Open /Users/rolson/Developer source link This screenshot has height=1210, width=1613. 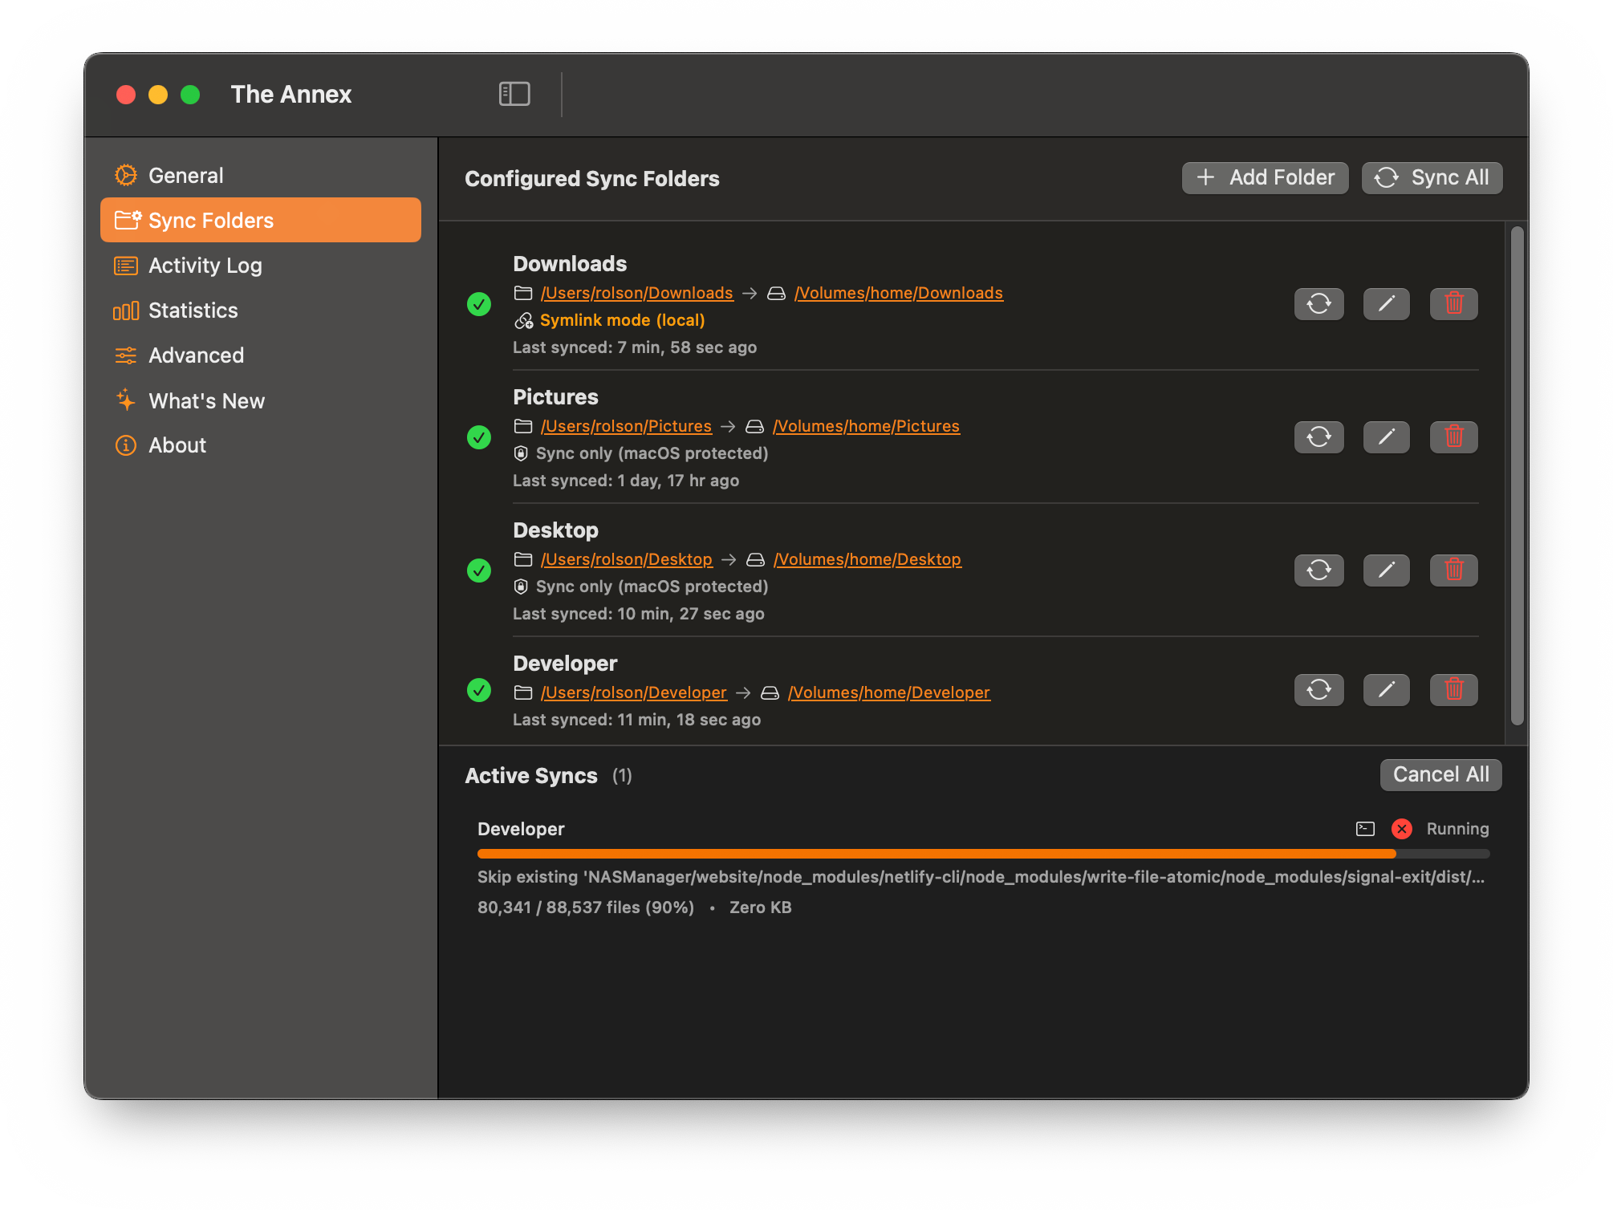[633, 692]
